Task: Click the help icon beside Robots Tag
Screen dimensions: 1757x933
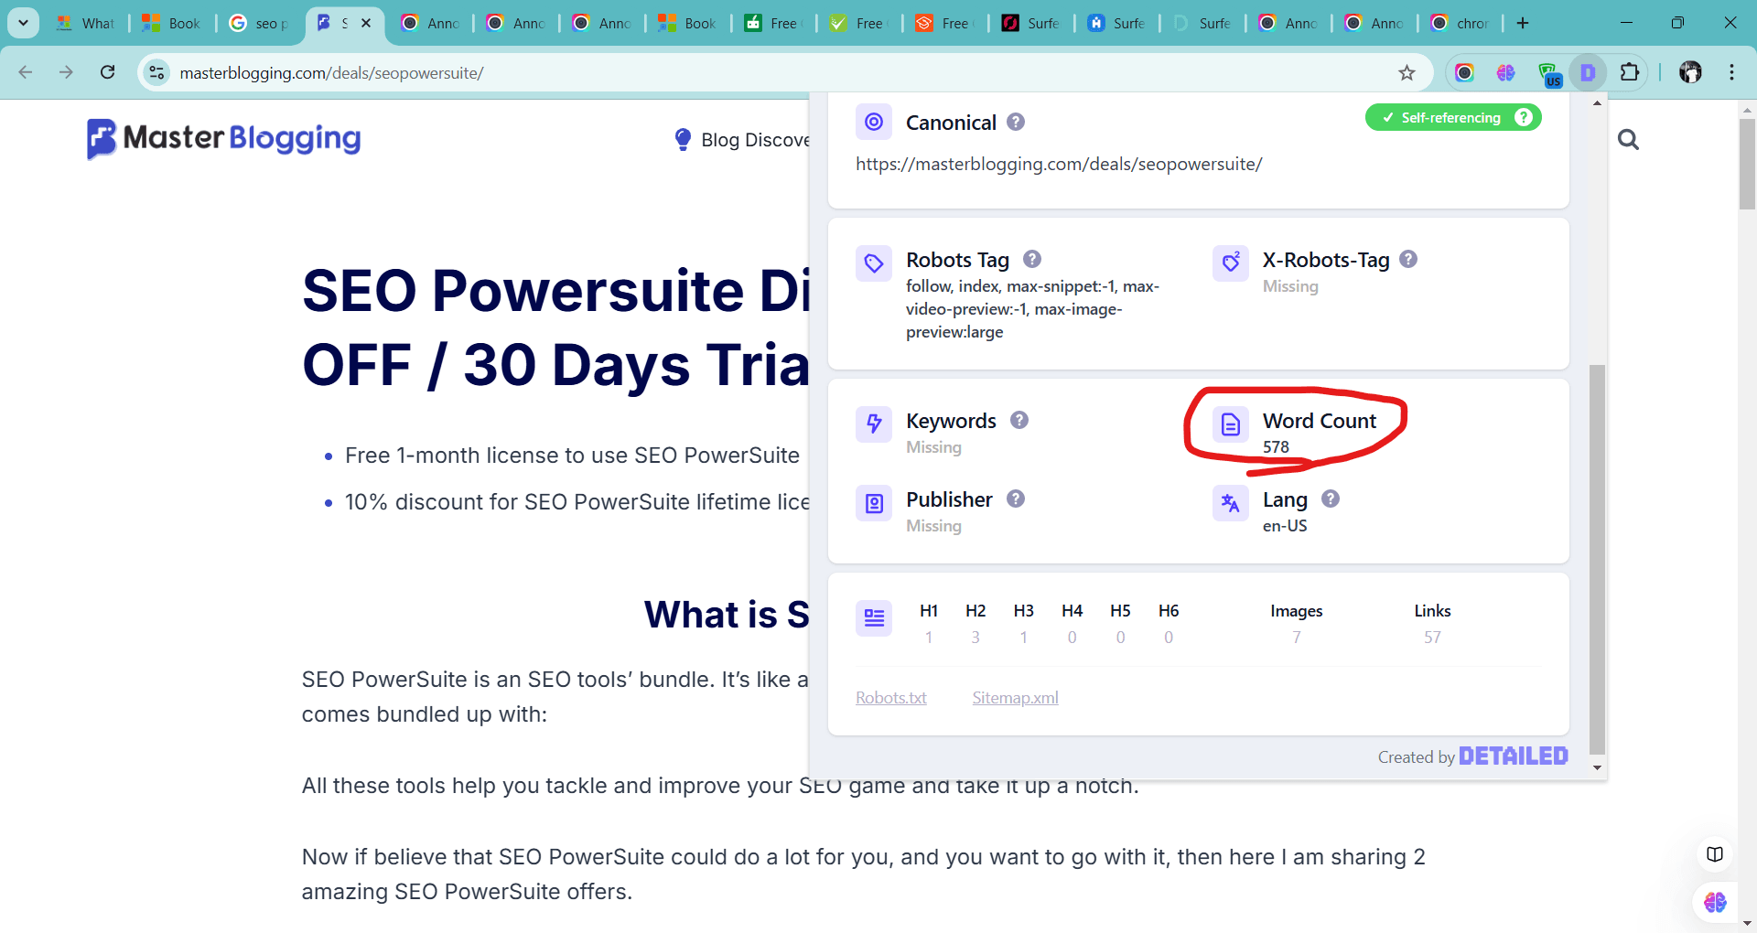Action: (1032, 259)
